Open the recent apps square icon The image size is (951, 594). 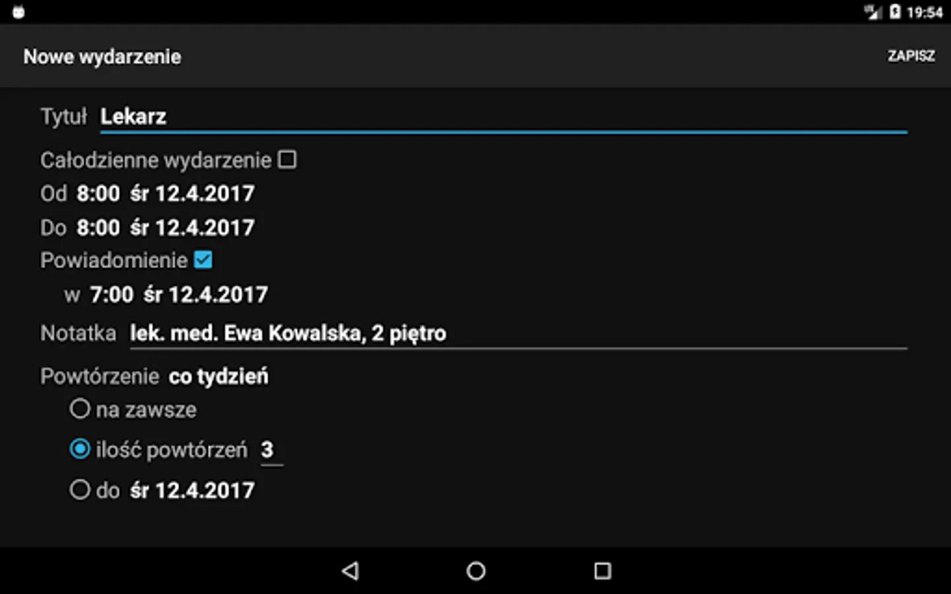point(602,571)
